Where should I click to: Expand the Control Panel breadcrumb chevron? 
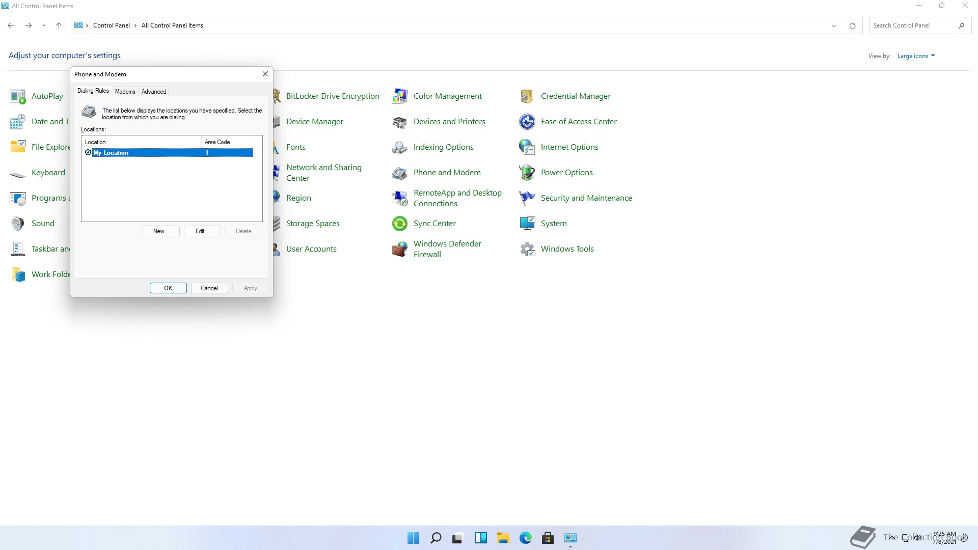(135, 25)
